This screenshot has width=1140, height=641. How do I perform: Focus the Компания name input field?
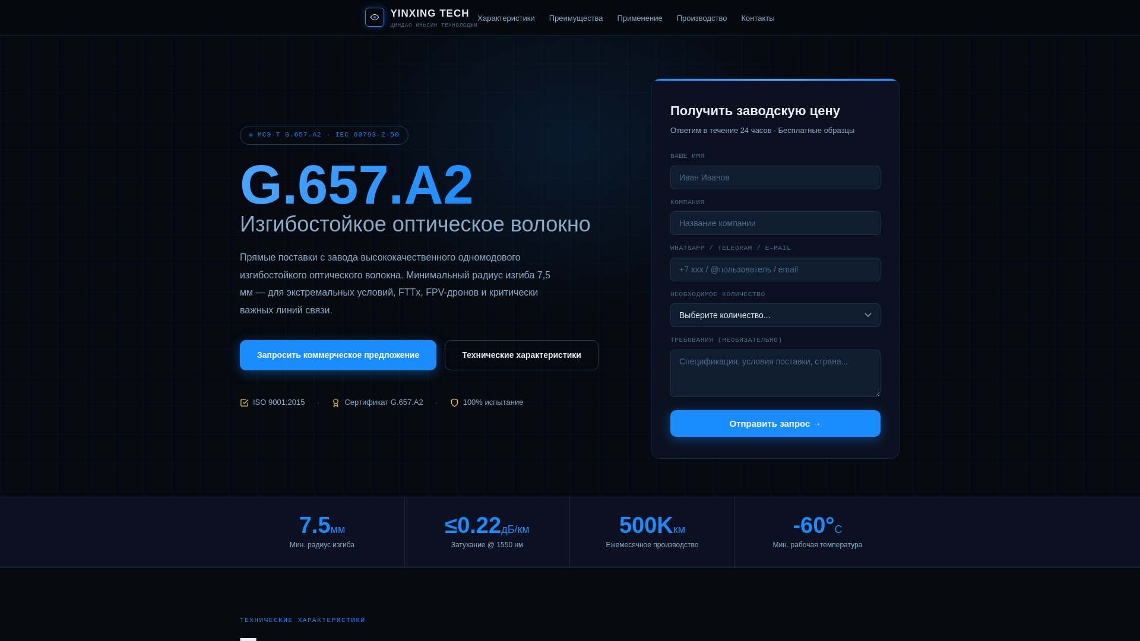[775, 223]
